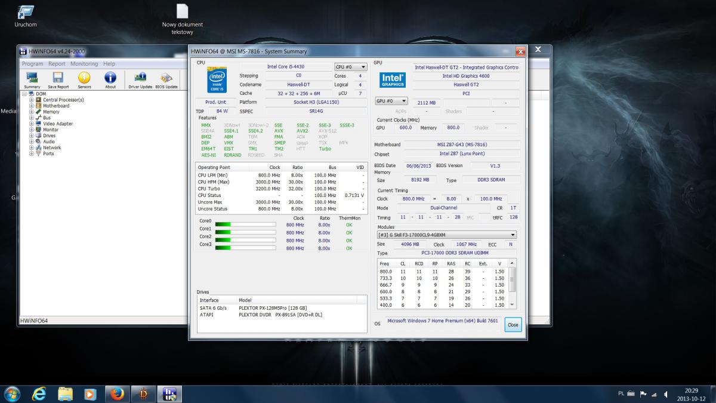Open the Summary tool in HWiNFO64 toolbar

(x=32, y=80)
